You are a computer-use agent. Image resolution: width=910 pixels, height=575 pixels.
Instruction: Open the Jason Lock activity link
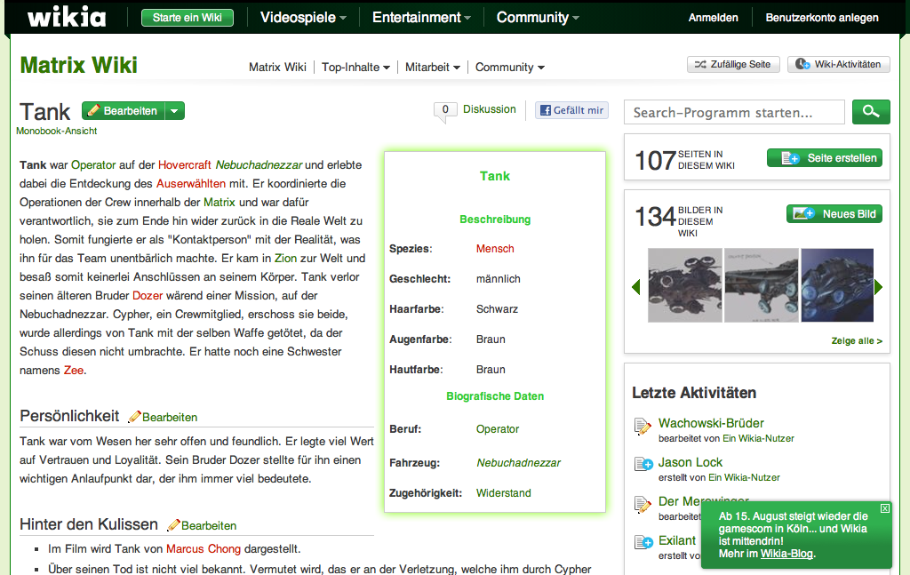690,462
